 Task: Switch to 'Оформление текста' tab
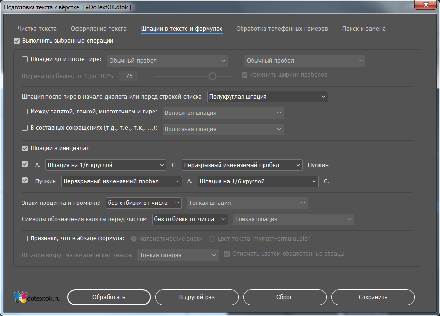tap(99, 29)
